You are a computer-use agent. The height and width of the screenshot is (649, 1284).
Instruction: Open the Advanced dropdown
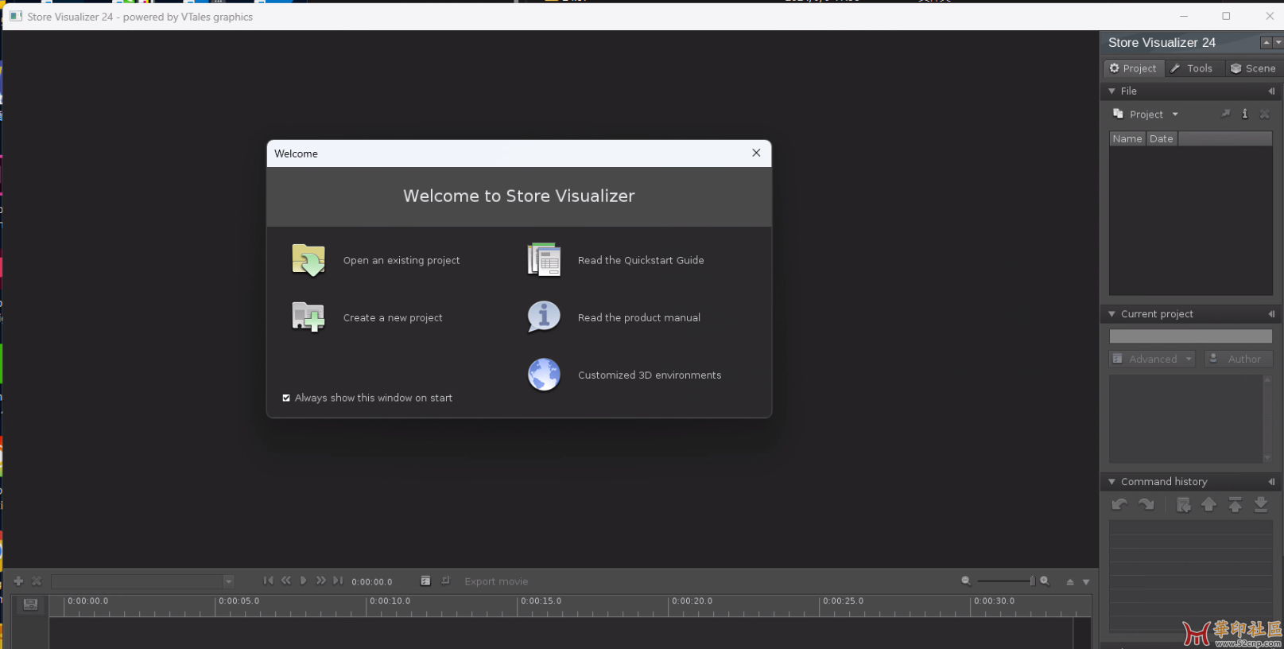coord(1152,359)
